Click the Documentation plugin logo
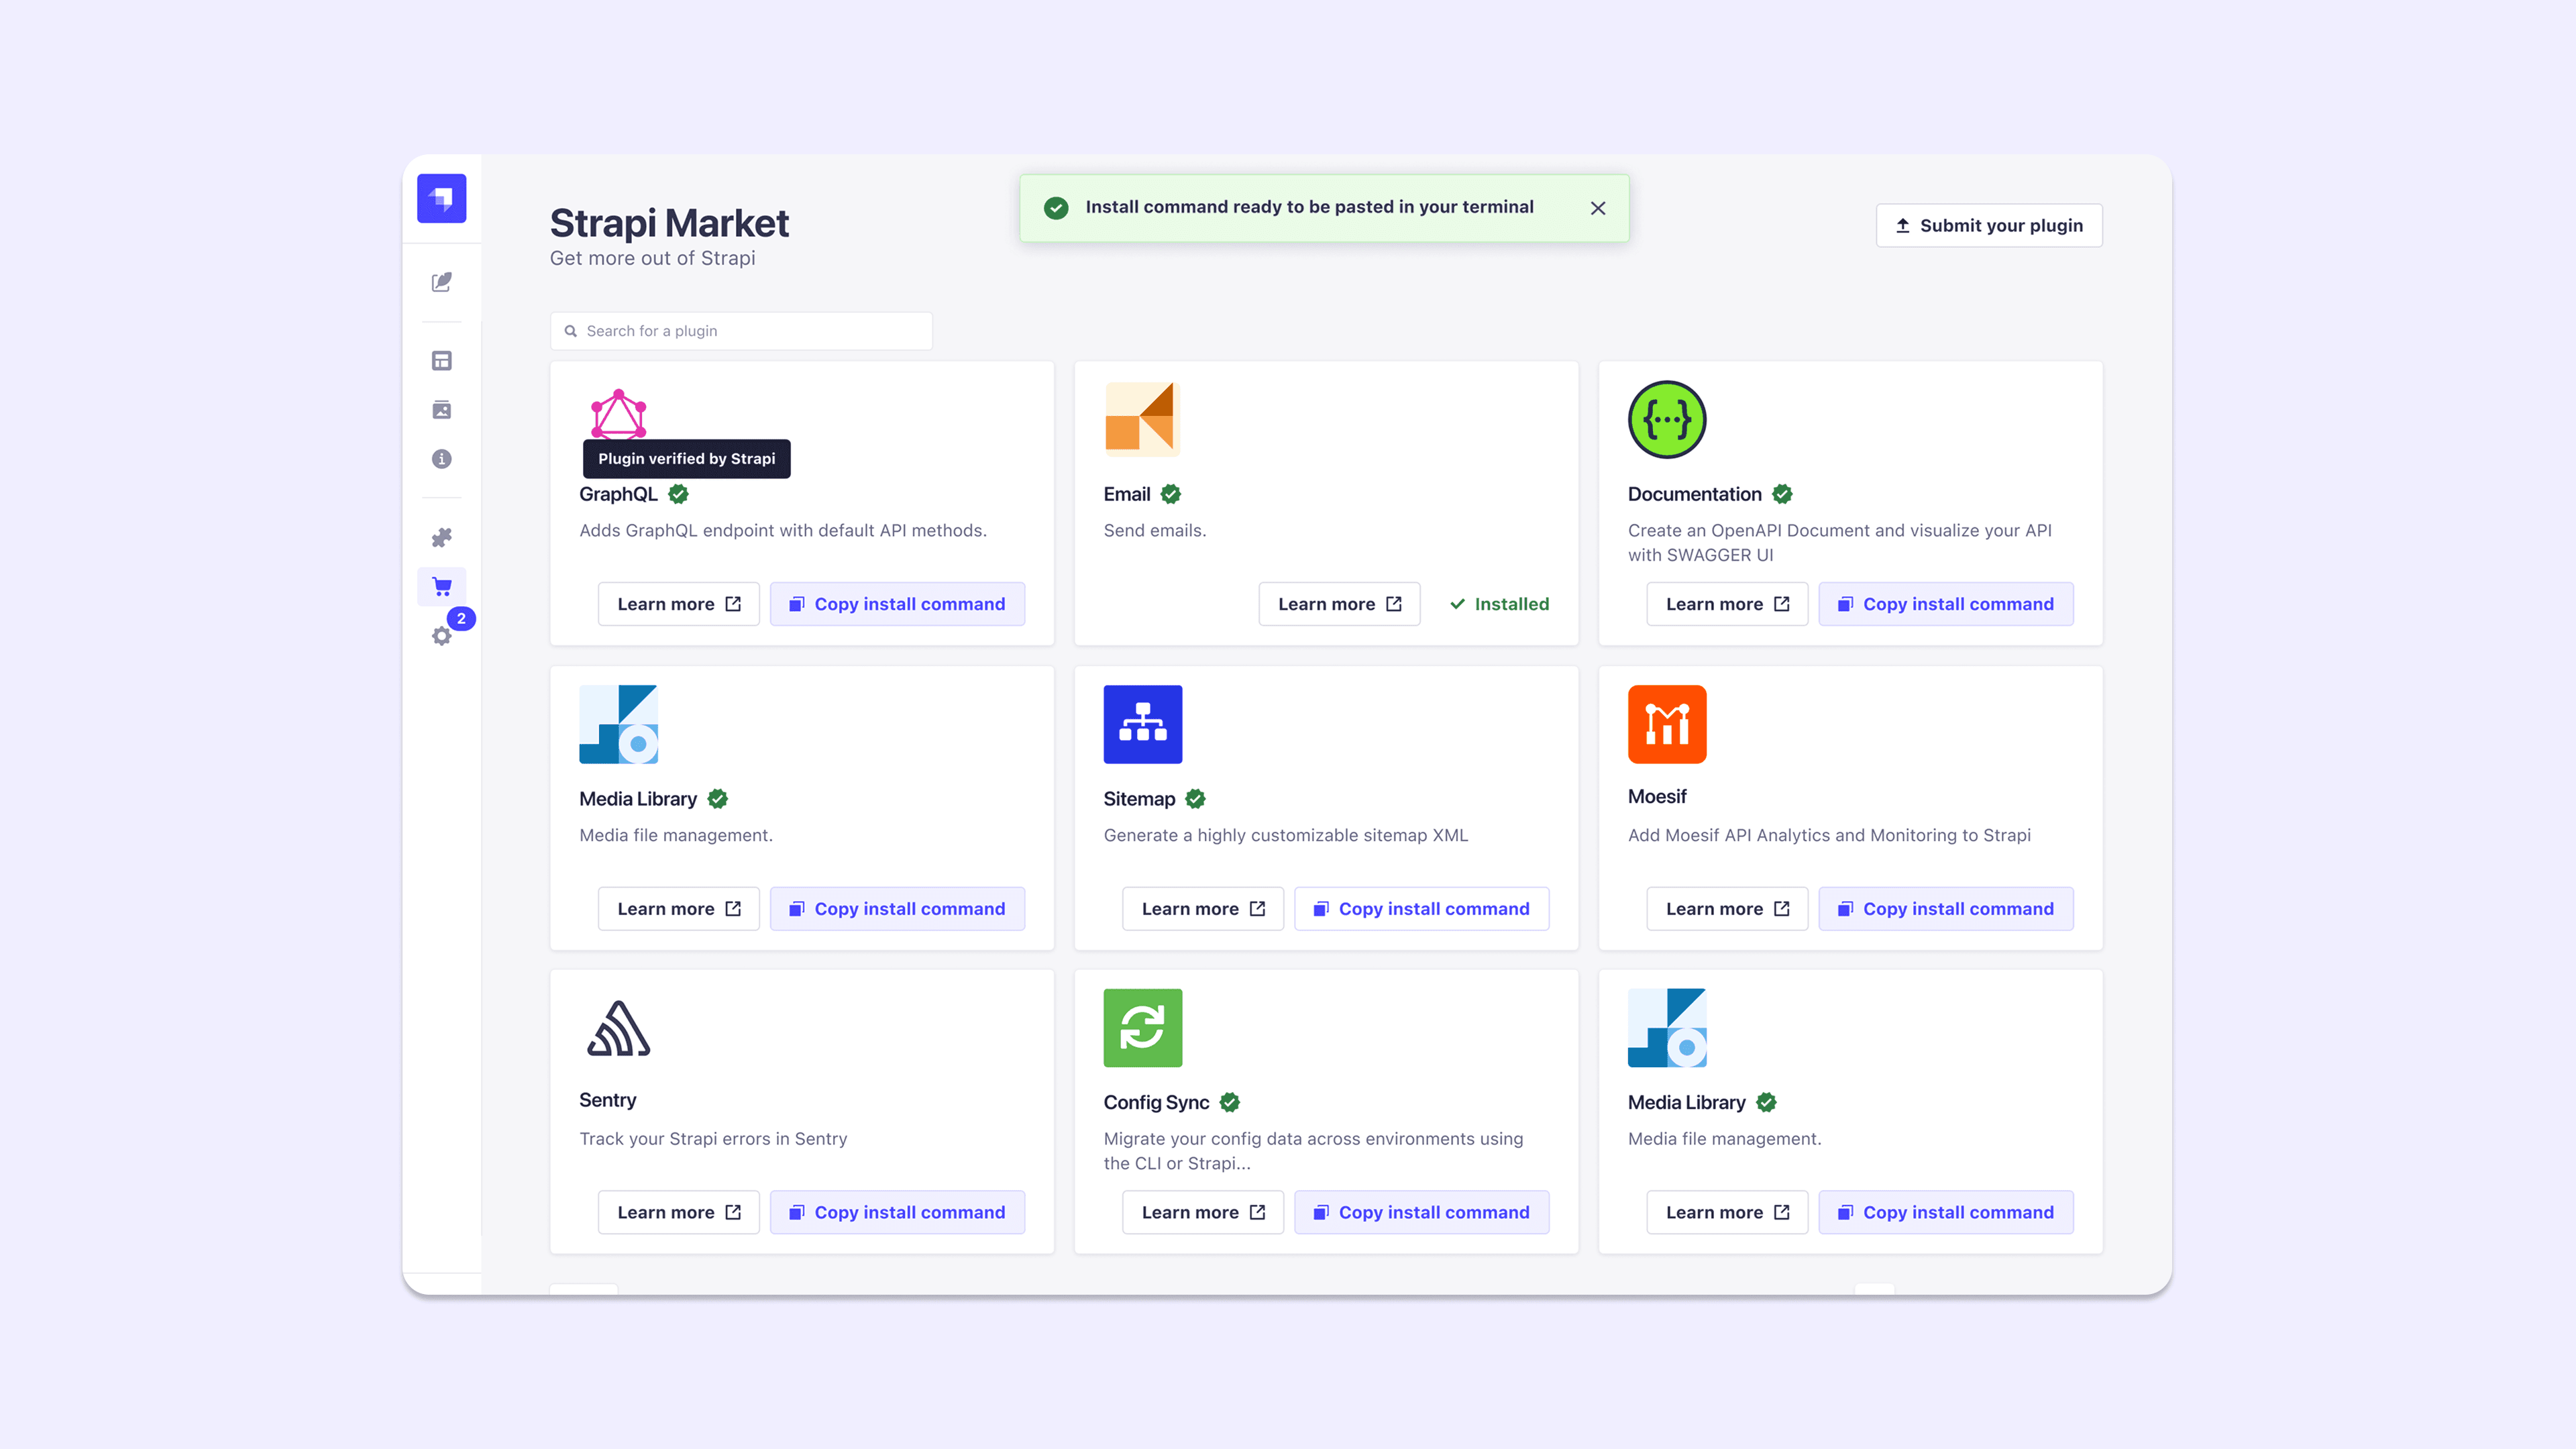The height and width of the screenshot is (1449, 2576). coord(1666,419)
